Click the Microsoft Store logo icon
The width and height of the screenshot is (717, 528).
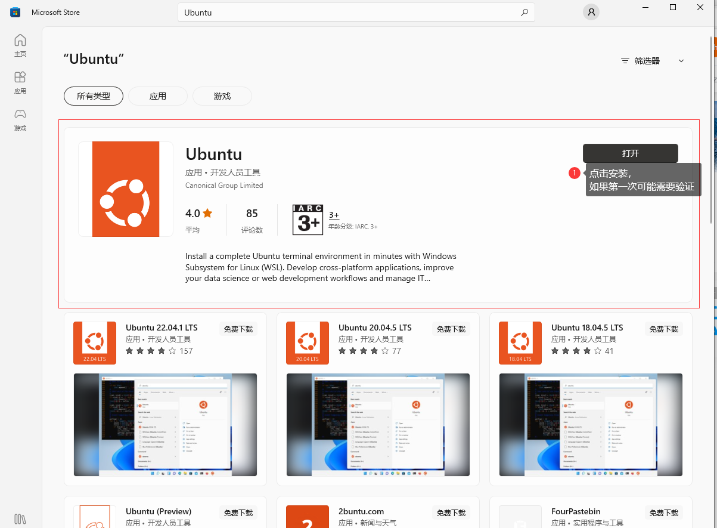coord(15,12)
